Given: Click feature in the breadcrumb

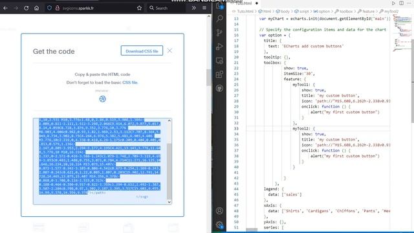Looking at the screenshot, I should pos(368,12).
